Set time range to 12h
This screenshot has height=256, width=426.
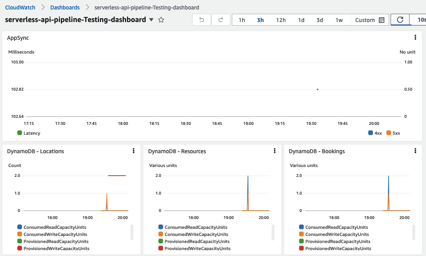pyautogui.click(x=281, y=20)
